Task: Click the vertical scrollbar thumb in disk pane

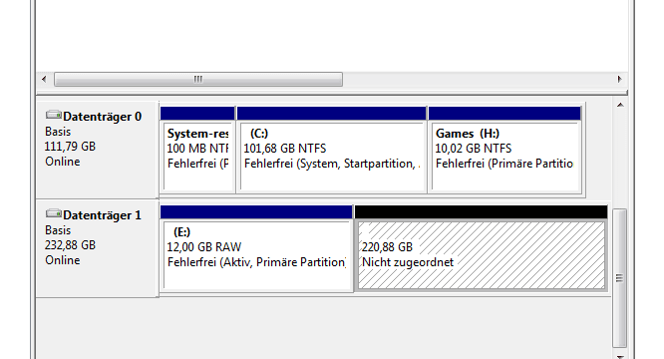Action: [x=620, y=277]
